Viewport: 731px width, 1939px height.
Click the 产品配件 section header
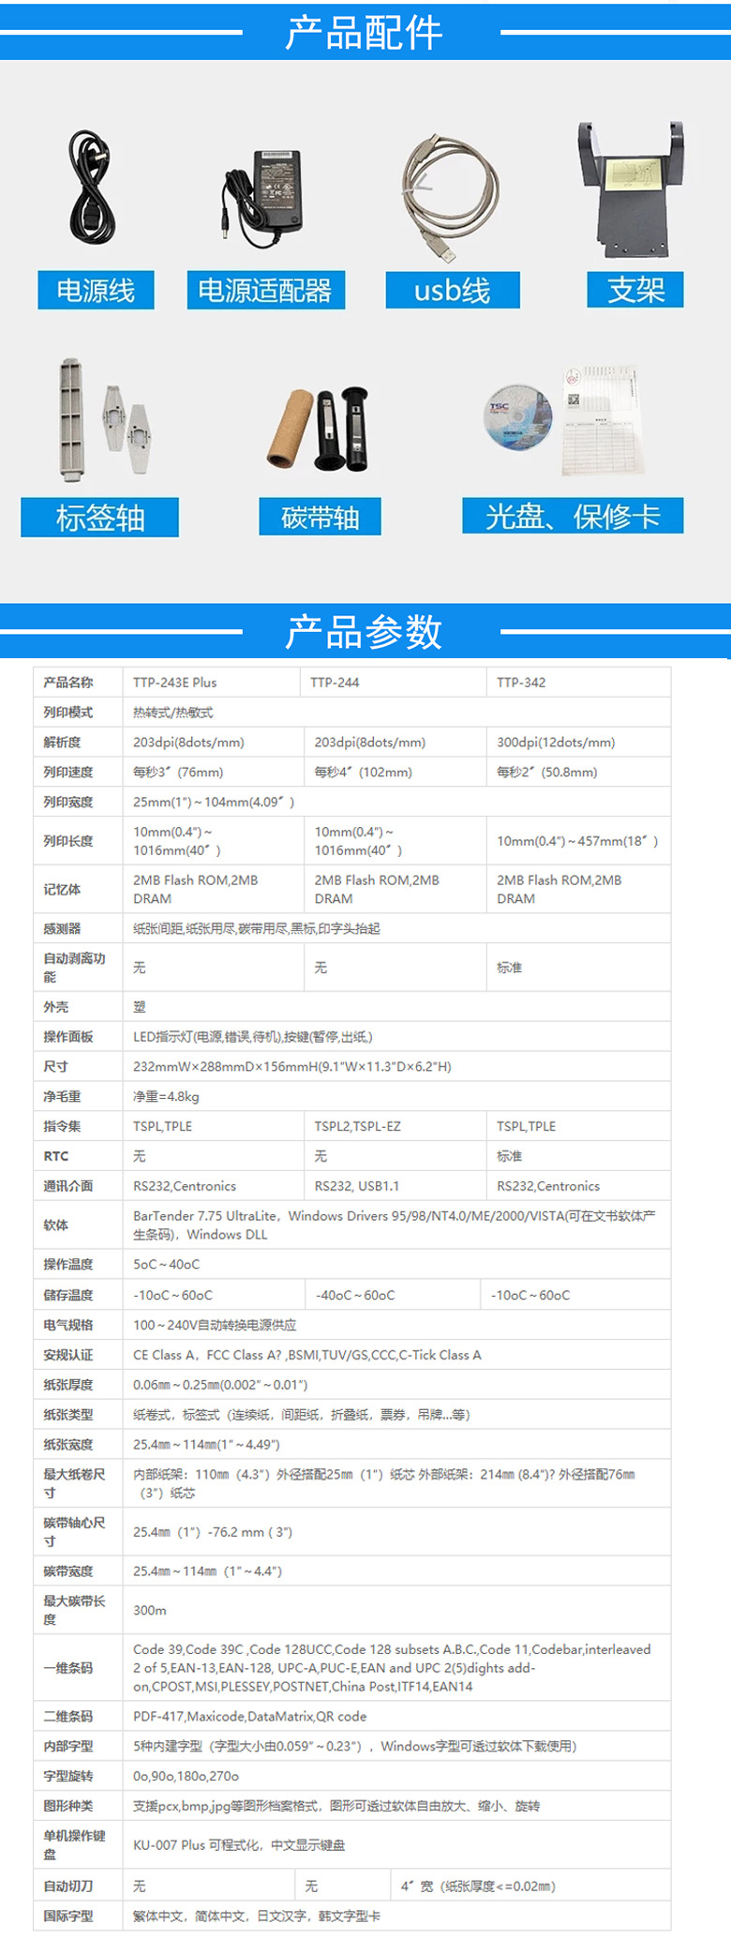[x=364, y=33]
